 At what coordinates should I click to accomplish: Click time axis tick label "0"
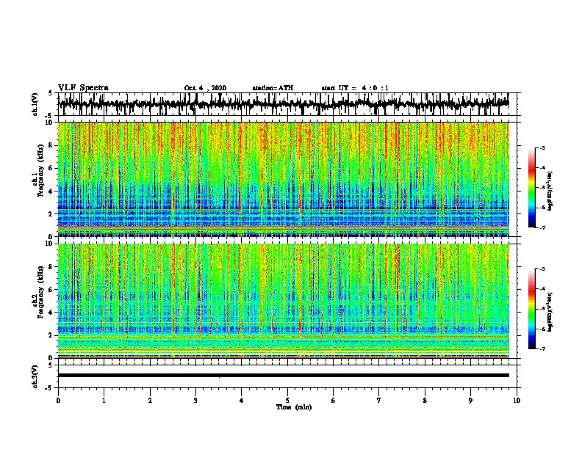[58, 401]
